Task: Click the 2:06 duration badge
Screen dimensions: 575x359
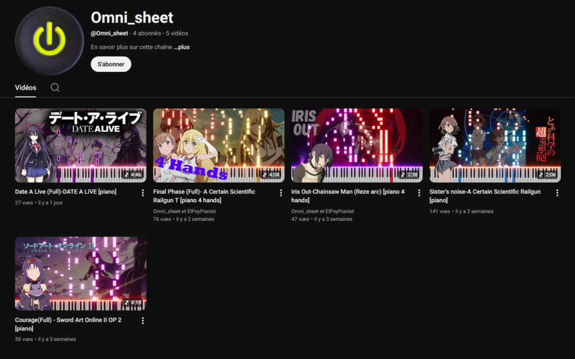Action: tap(547, 175)
